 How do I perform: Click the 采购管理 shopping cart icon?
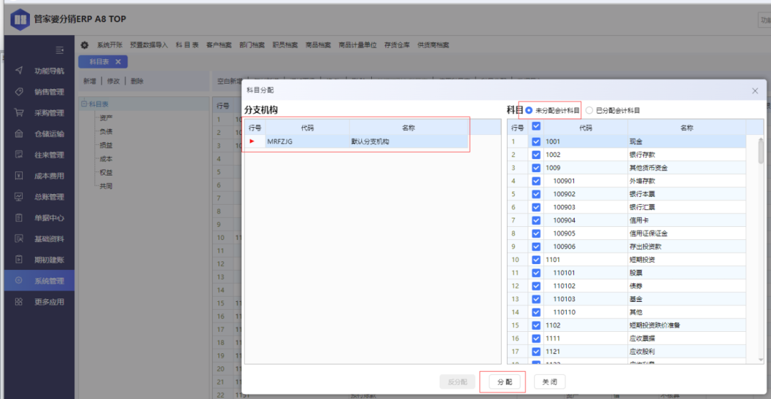coord(19,113)
